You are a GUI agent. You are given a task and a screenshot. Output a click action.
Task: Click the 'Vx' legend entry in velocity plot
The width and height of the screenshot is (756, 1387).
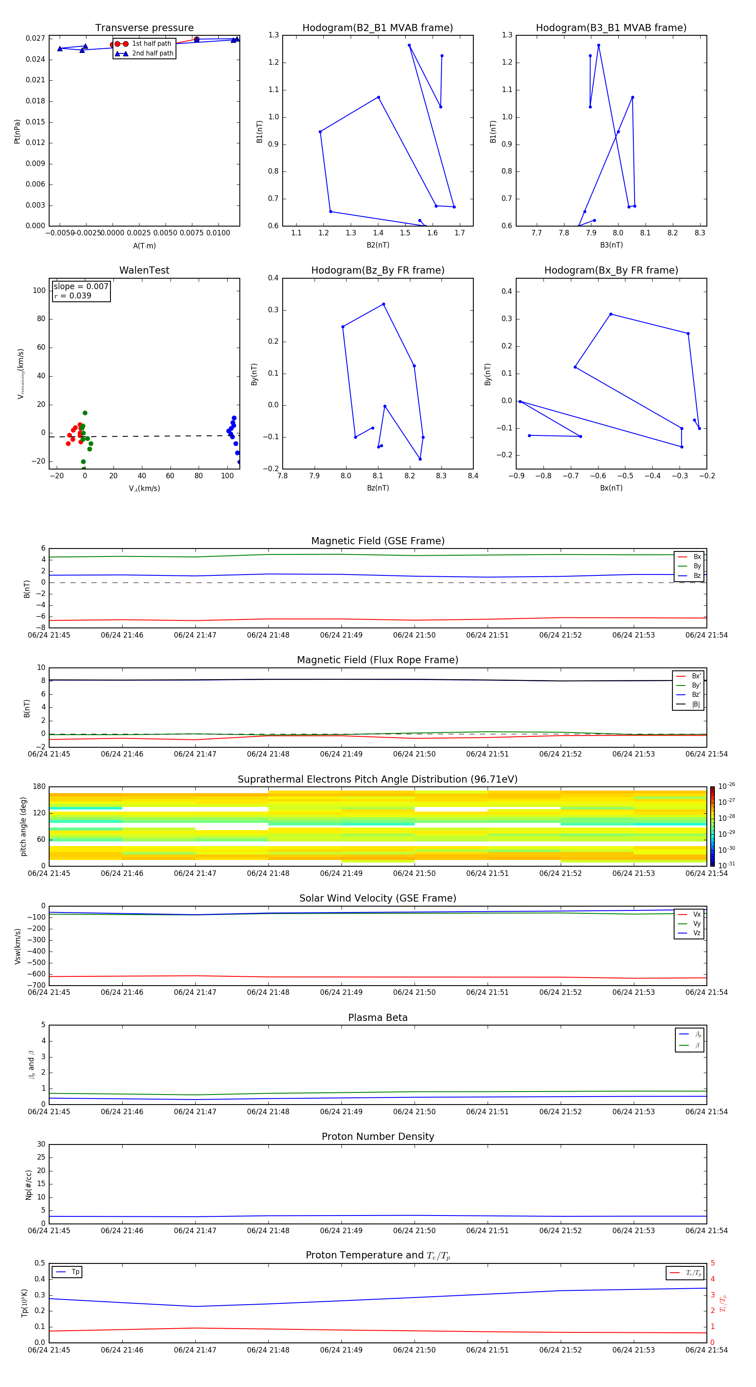coord(689,914)
